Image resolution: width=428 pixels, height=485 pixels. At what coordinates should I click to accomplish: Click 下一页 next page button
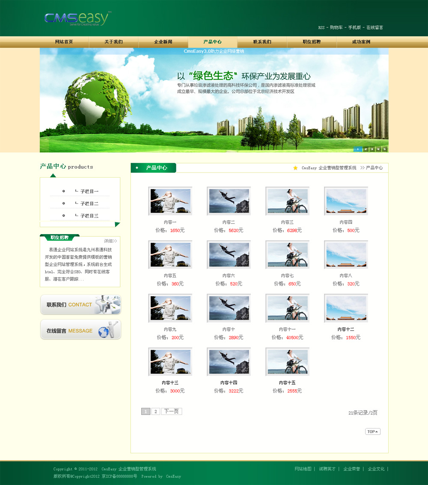point(171,411)
